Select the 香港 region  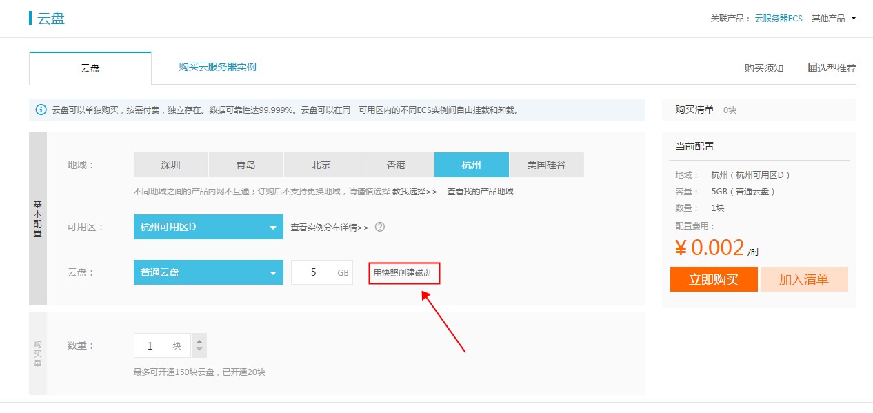click(x=396, y=165)
